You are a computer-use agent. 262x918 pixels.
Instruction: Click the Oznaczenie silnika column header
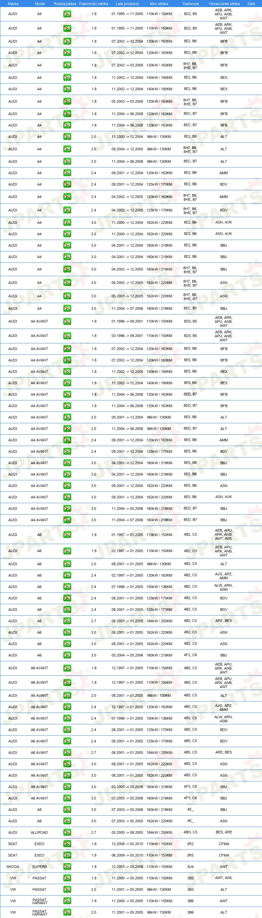[x=224, y=4]
